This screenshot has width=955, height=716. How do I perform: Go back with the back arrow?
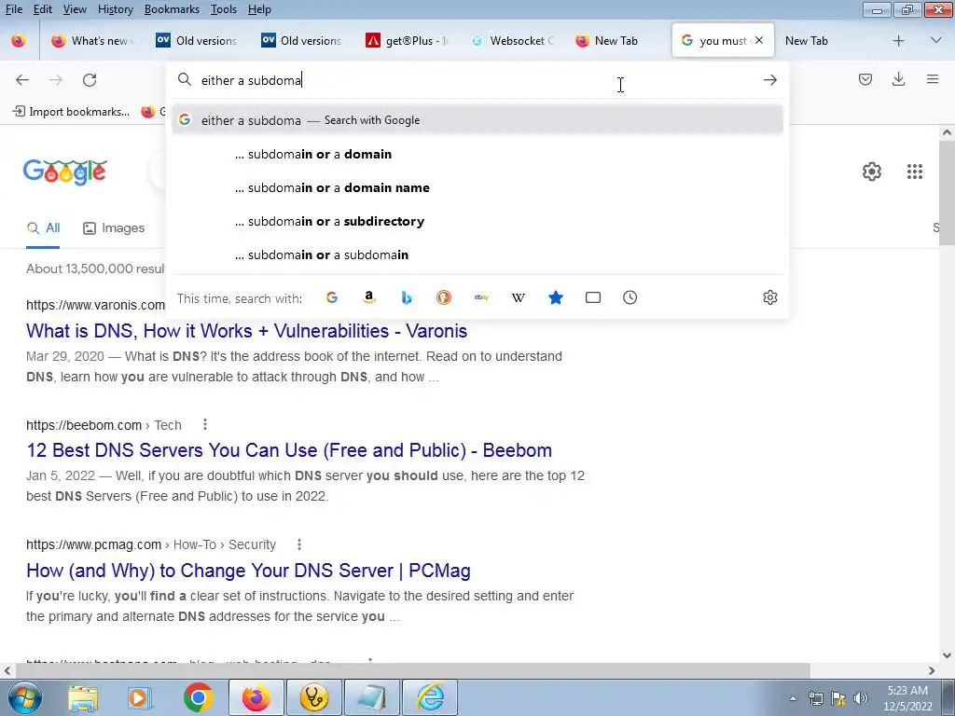(x=22, y=80)
